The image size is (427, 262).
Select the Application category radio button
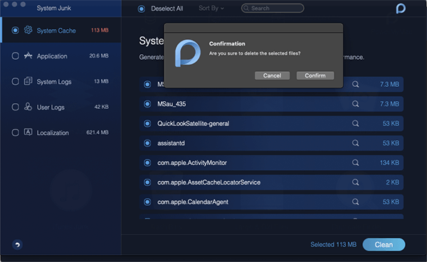coord(15,56)
